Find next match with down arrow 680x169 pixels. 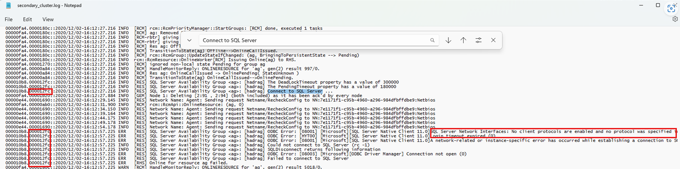[x=448, y=40]
